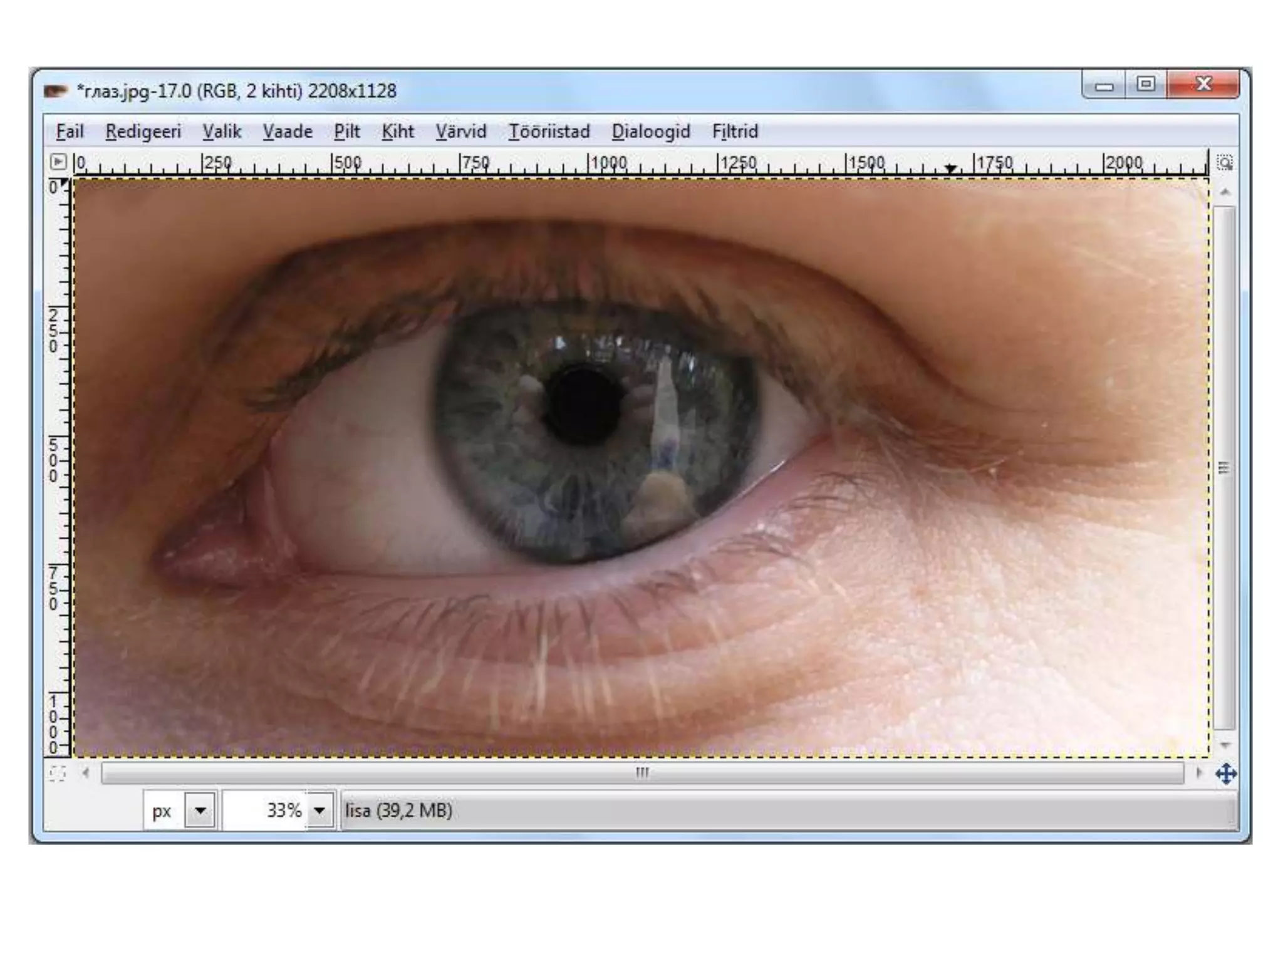Click the horizontal scrollbar thumb

[x=642, y=773]
